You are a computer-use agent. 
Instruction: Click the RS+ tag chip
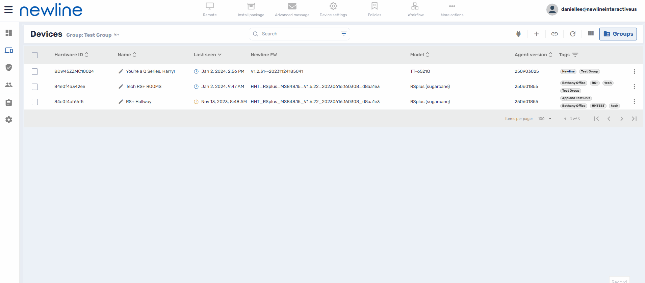click(595, 83)
